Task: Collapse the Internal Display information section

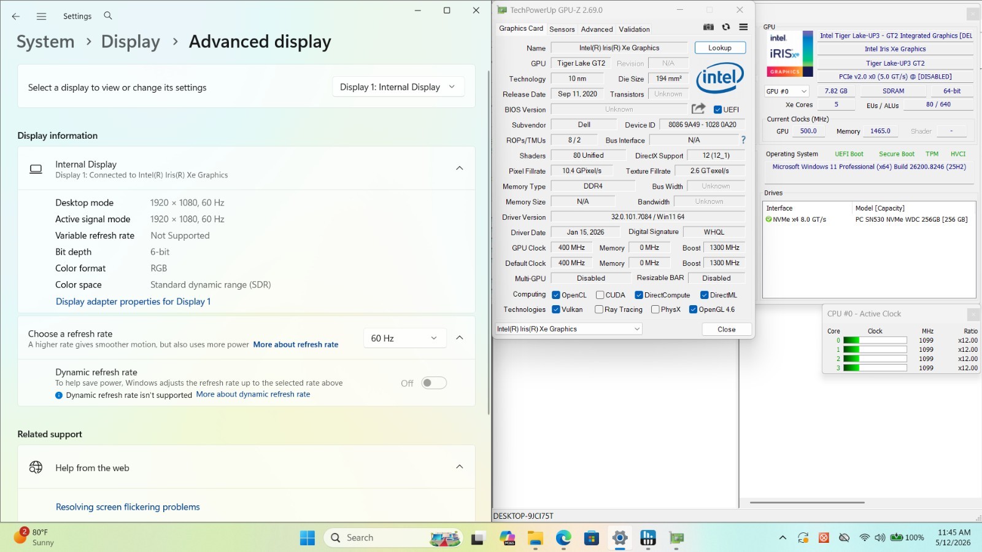Action: pos(460,168)
